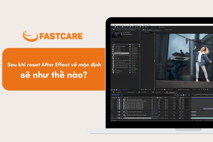The height and width of the screenshot is (142, 213).
Task: Enable the Snapping checkbox in toolbar
Action: [x=160, y=27]
